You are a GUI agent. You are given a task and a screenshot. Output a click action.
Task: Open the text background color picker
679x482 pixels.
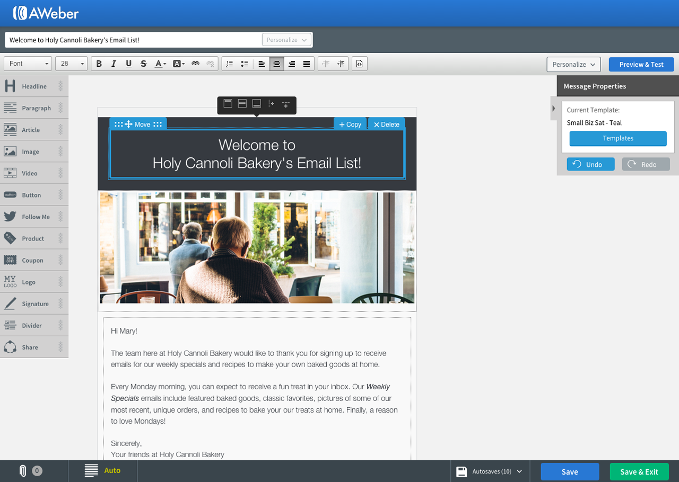[x=179, y=64]
